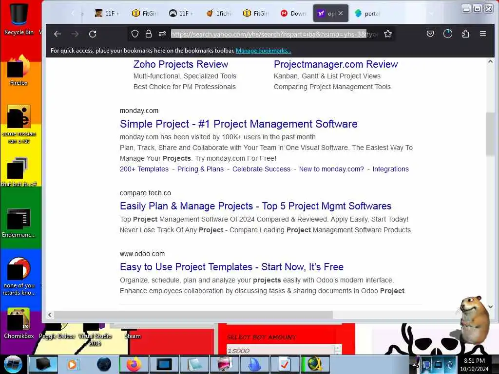Switch to the portal tab
The width and height of the screenshot is (499, 374).
point(367,13)
